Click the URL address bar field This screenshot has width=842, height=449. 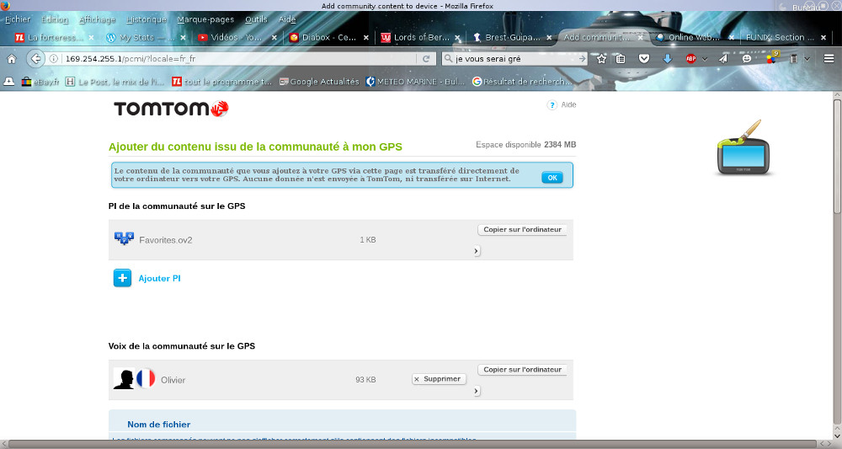click(239, 58)
